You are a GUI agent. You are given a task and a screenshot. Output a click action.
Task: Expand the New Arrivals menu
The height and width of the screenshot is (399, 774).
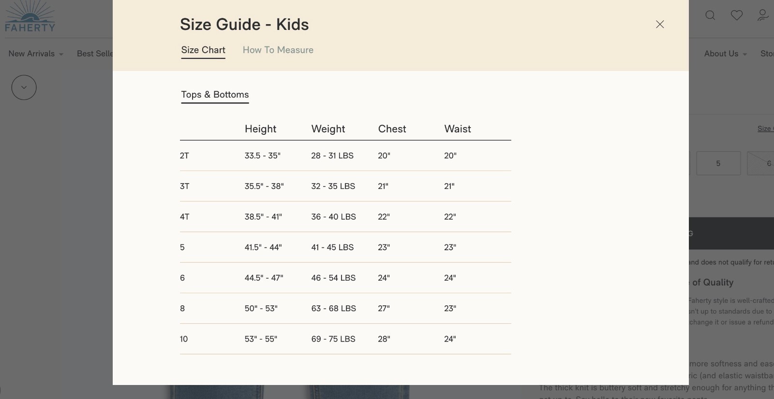tap(35, 54)
